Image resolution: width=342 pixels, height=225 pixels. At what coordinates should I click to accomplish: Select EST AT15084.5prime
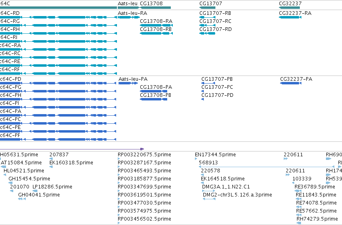(21, 163)
